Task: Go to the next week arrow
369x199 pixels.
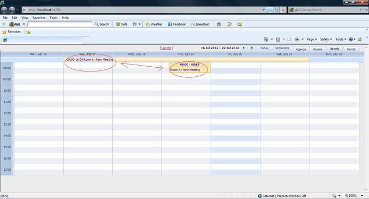Action: tap(252, 48)
